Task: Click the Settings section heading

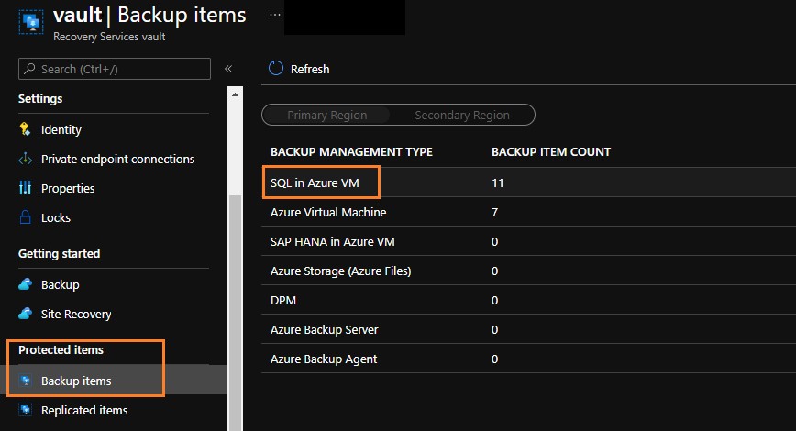Action: click(x=40, y=98)
